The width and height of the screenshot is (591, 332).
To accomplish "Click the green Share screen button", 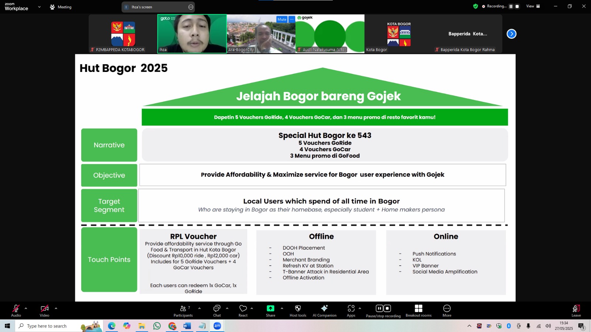I will coord(270,311).
